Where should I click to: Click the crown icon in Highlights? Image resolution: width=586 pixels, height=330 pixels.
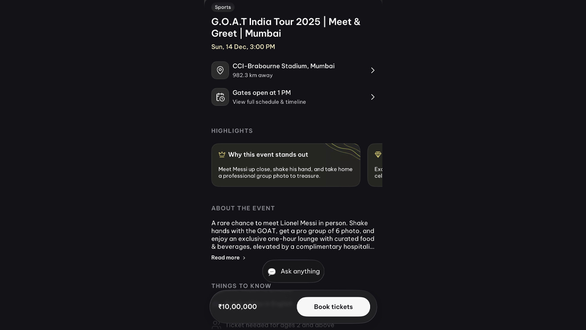[x=222, y=154]
